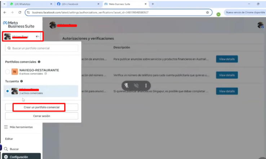This screenshot has height=159, width=266.
Task: Switch to the WhatsApp browser tab
Action: point(31,4)
